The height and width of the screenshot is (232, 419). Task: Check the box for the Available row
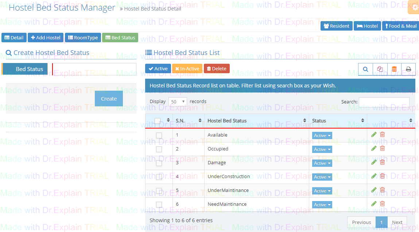coord(159,135)
